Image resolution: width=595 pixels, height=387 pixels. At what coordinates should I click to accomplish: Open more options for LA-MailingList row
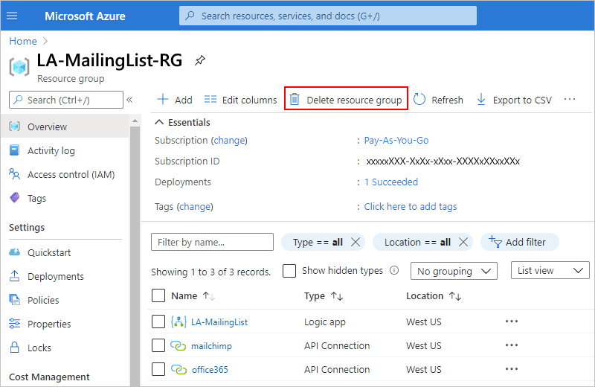click(512, 322)
